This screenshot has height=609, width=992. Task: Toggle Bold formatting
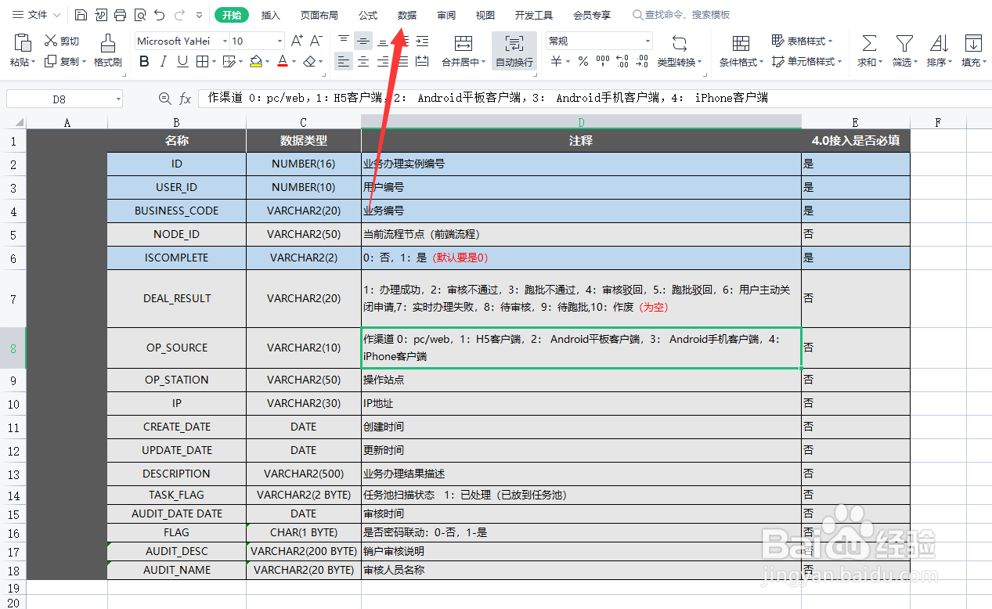144,61
